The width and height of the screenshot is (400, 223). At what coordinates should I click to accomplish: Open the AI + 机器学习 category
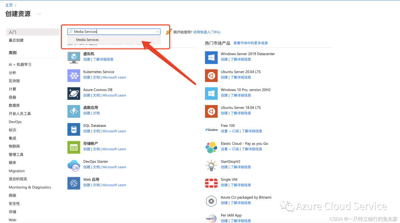click(20, 64)
